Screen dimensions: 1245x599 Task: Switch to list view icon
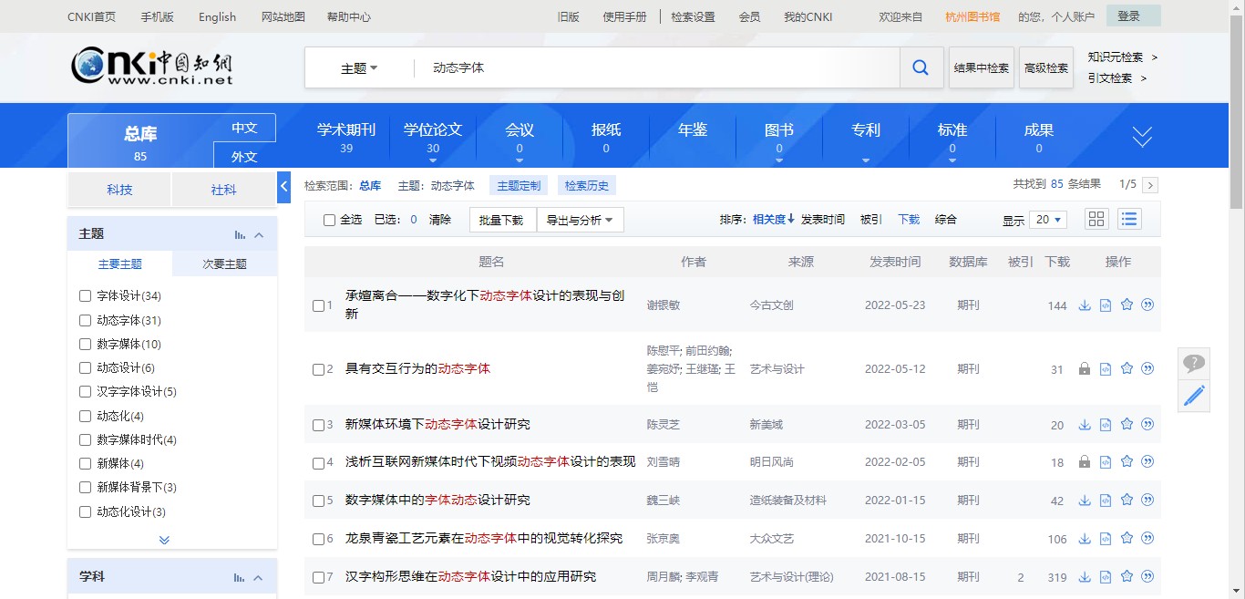1129,219
